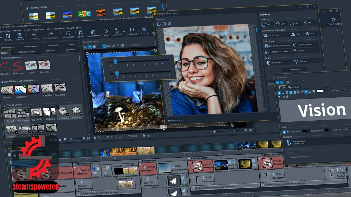This screenshot has height=197, width=351.
Task: Collapse the Routenanimationen section
Action: pos(0,58)
